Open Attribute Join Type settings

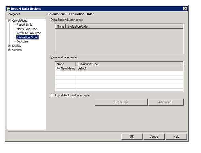pos(29,33)
